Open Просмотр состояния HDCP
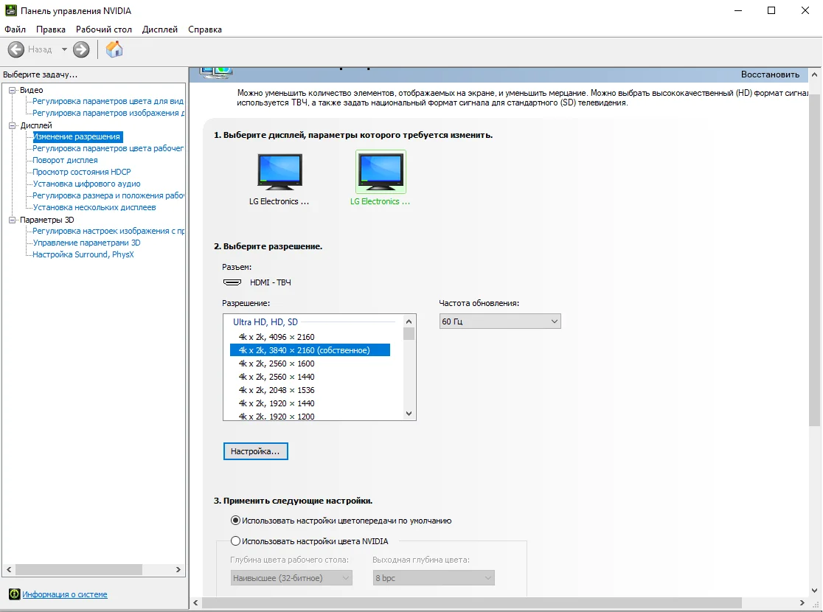This screenshot has width=823, height=612. pos(82,172)
